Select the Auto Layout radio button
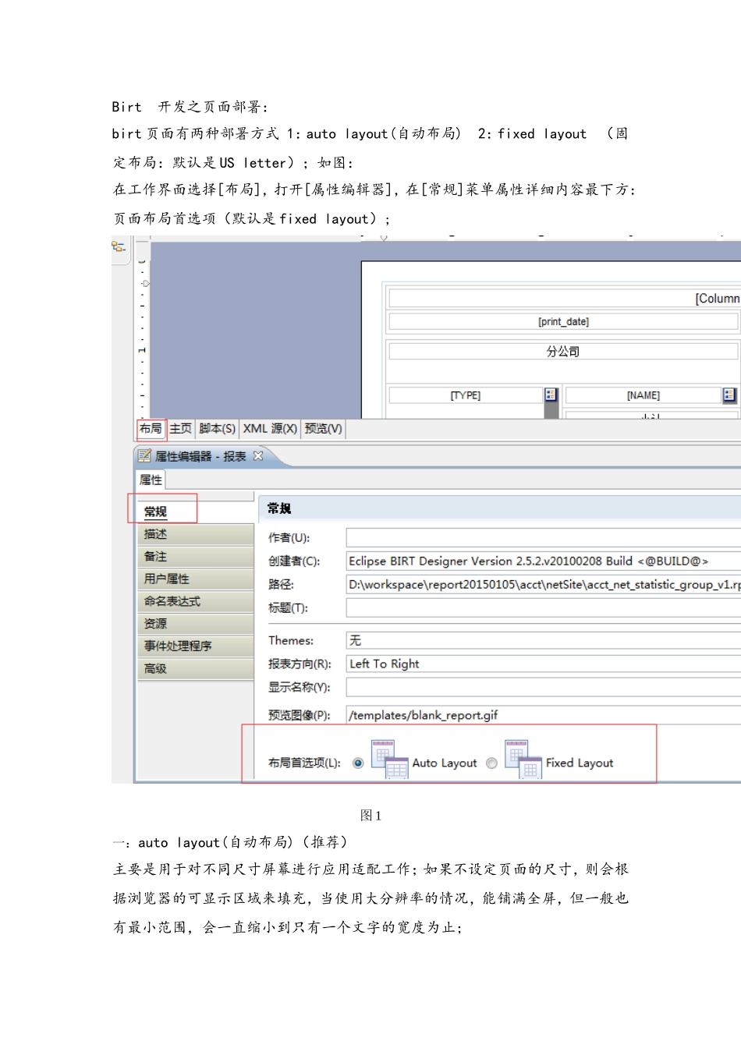 pos(358,763)
